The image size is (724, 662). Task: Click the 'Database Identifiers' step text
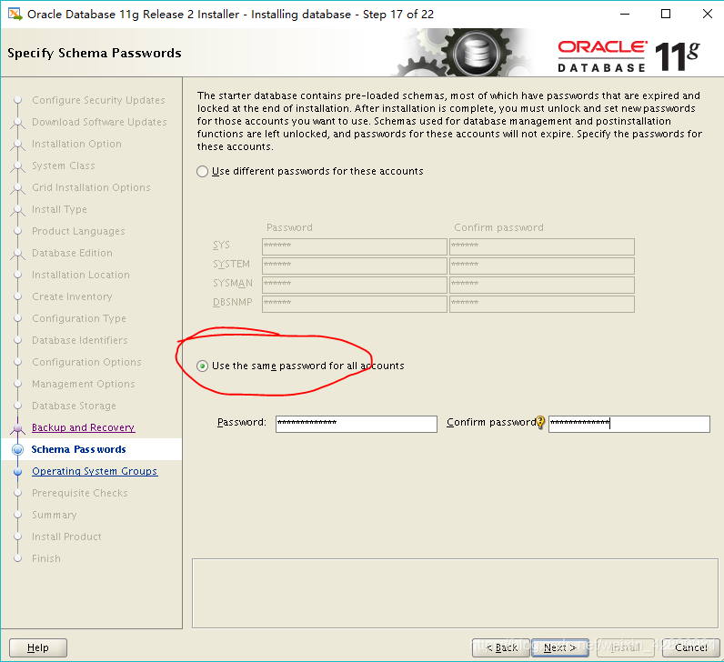(79, 340)
